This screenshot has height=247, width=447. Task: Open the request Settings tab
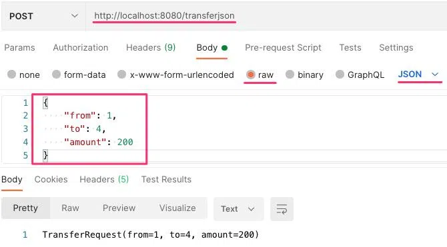click(396, 47)
